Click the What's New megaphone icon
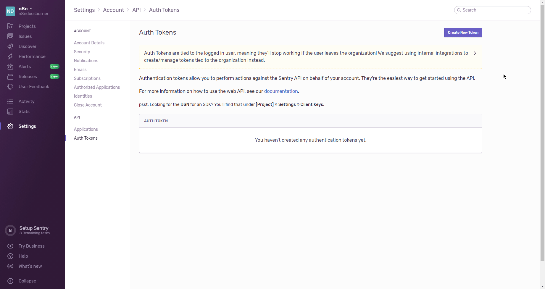545x289 pixels. point(10,266)
